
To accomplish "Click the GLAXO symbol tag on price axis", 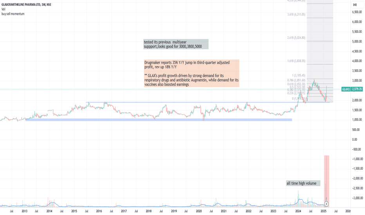I will (x=346, y=89).
